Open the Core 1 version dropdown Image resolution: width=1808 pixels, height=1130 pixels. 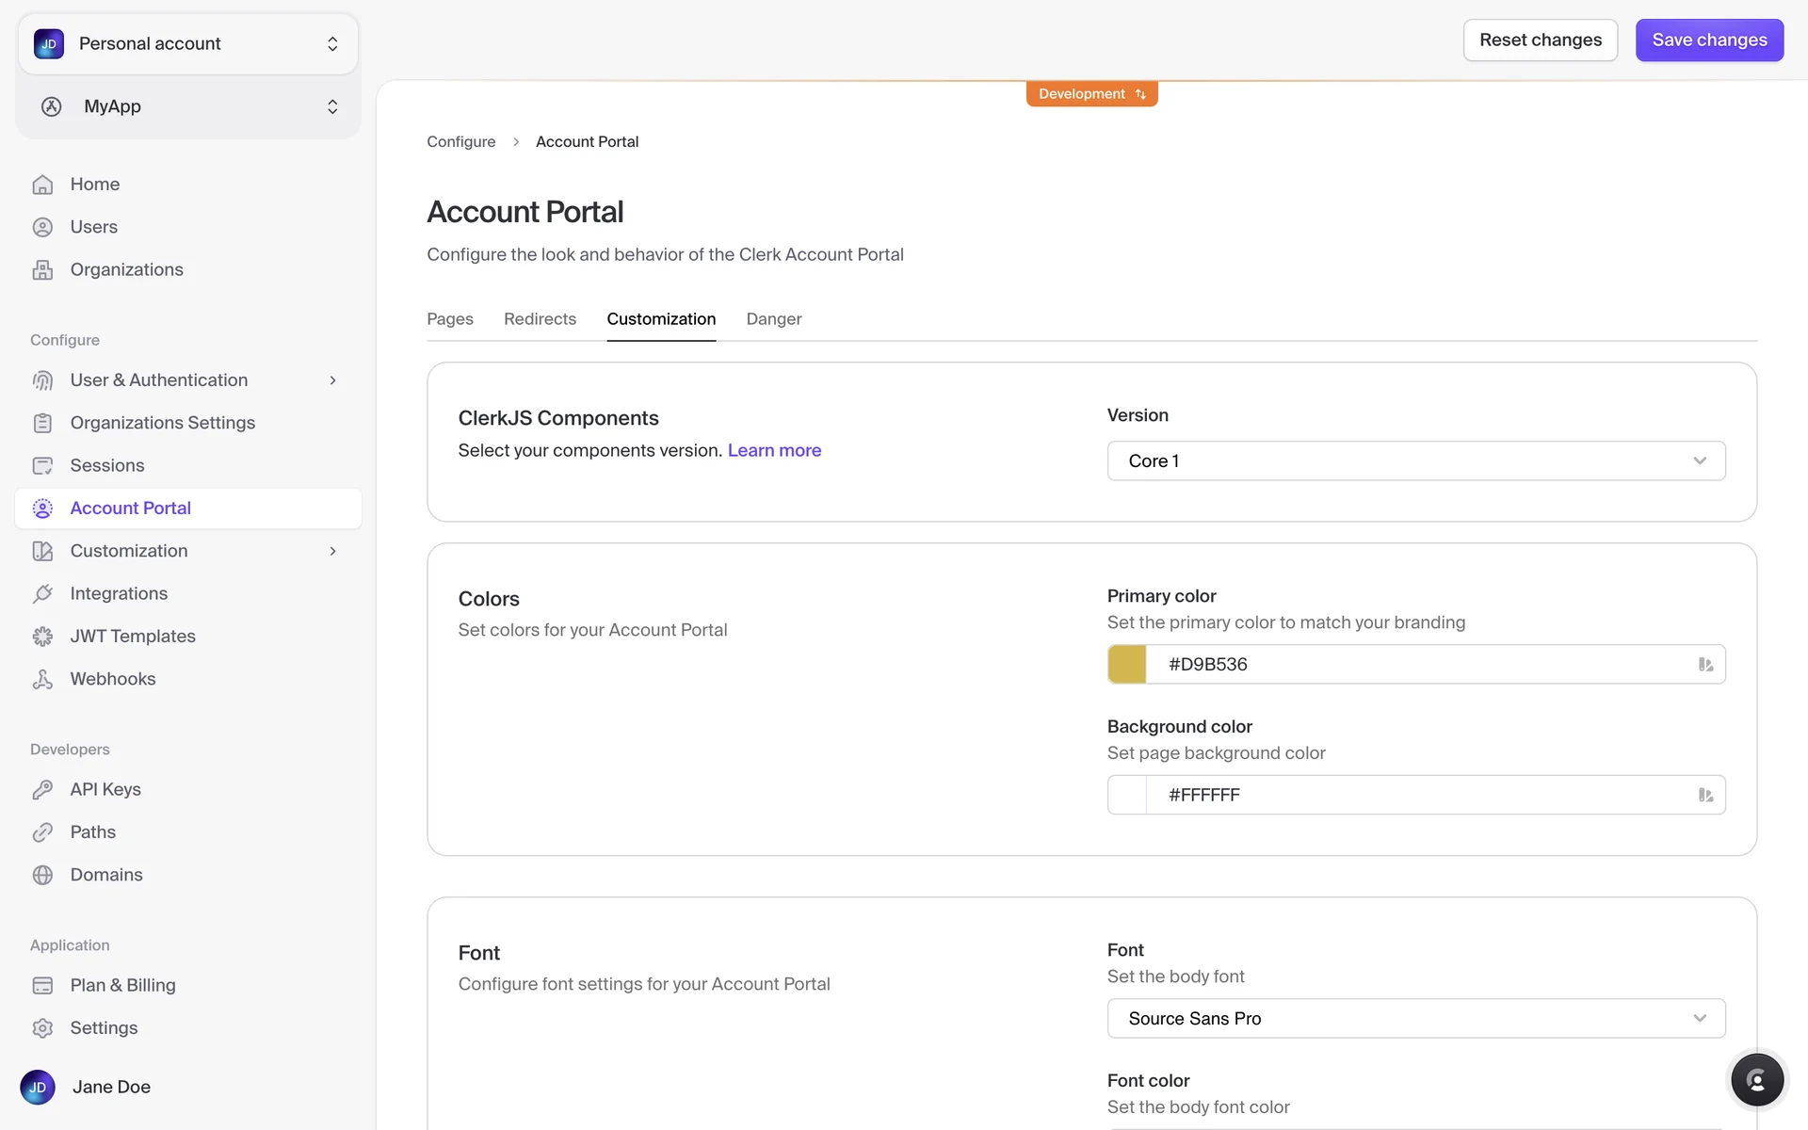(x=1415, y=461)
